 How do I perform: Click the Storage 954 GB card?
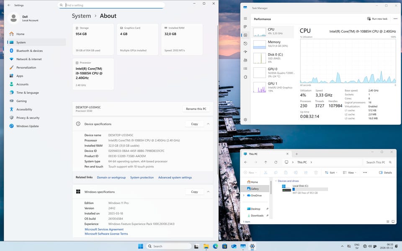93,39
